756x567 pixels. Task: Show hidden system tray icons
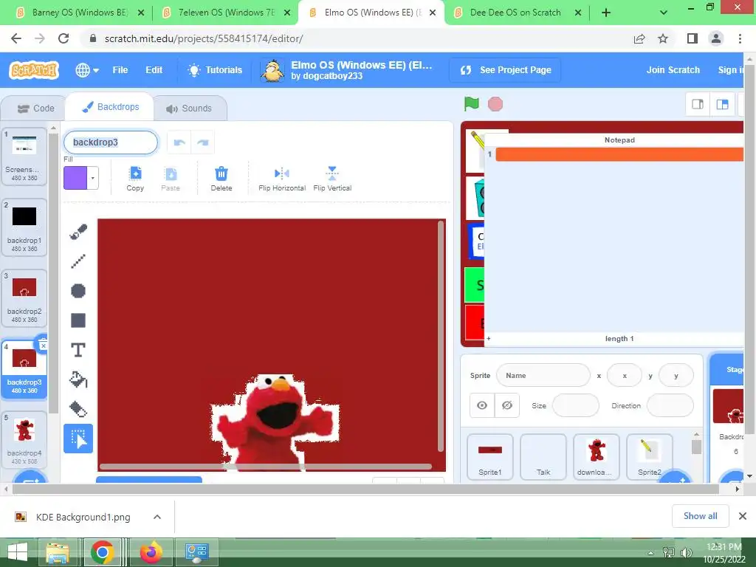(x=650, y=553)
